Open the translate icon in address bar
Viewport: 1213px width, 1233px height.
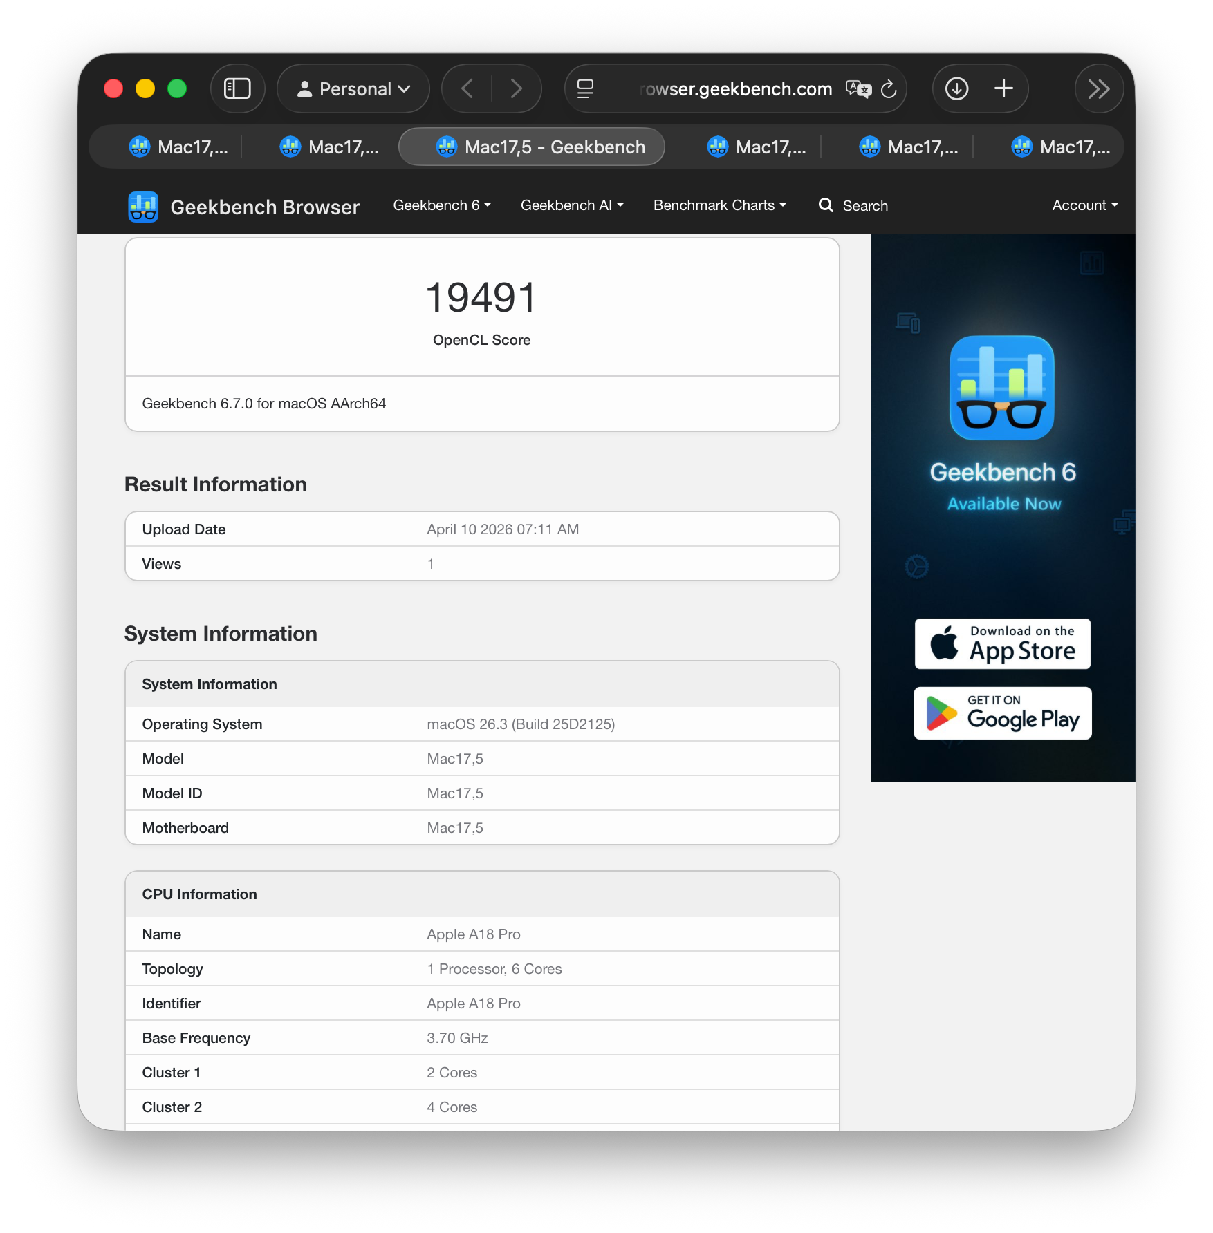pos(858,89)
